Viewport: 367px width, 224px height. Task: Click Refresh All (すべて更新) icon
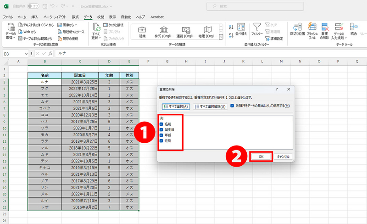point(96,28)
